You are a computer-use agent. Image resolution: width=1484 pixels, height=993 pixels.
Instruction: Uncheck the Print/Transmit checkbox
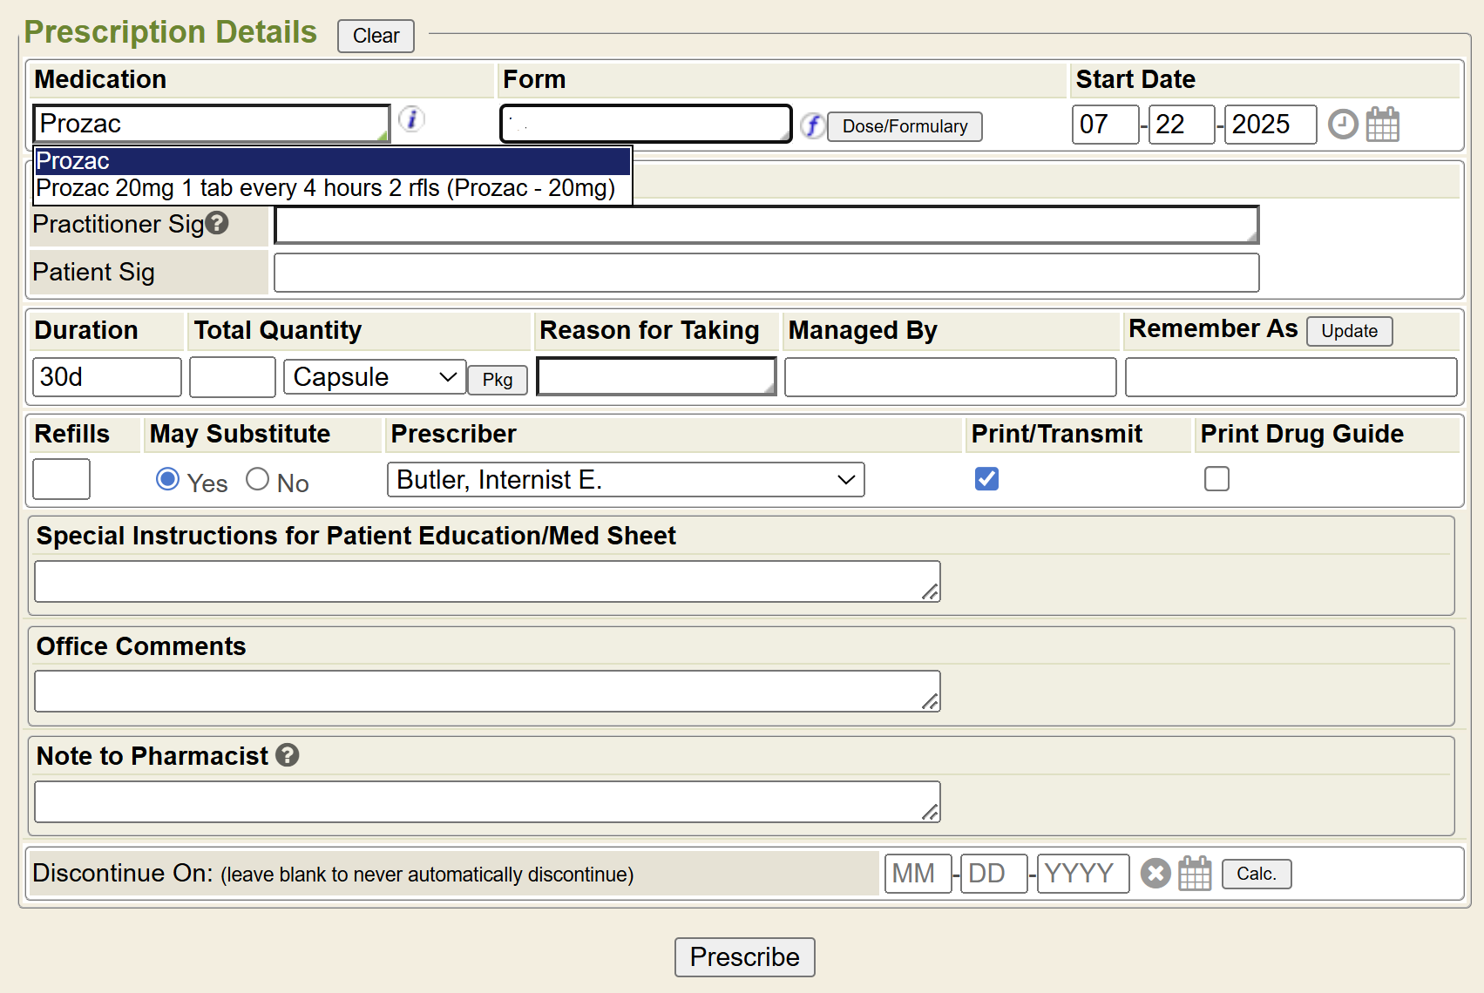(986, 479)
